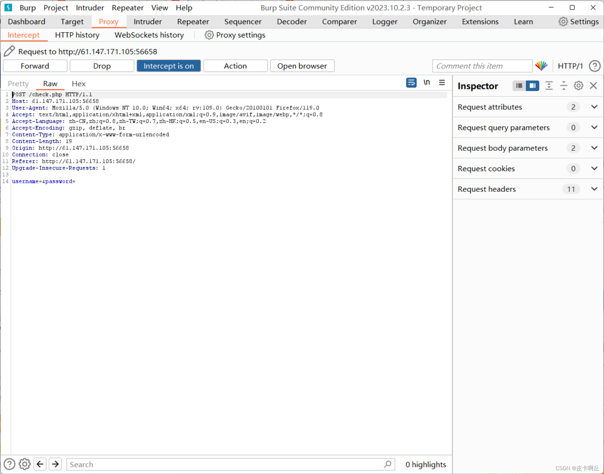Expand Request body parameters
The image size is (604, 474).
click(x=594, y=148)
